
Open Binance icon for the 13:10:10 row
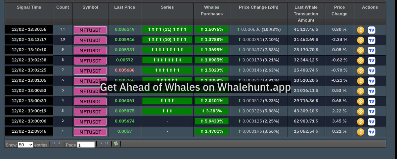point(361,50)
